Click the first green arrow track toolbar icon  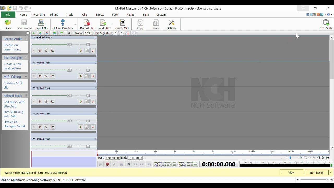point(34,33)
